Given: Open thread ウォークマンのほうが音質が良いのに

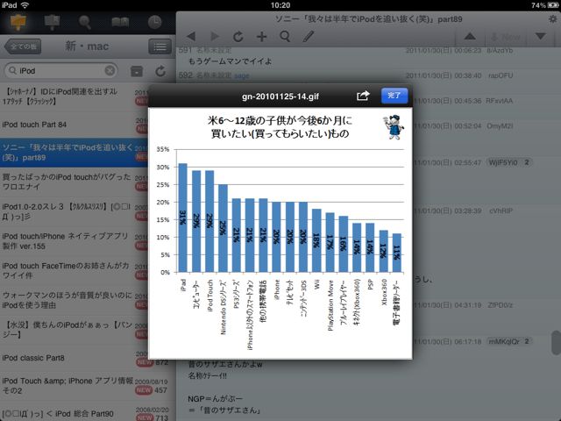Looking at the screenshot, I should pos(74,300).
